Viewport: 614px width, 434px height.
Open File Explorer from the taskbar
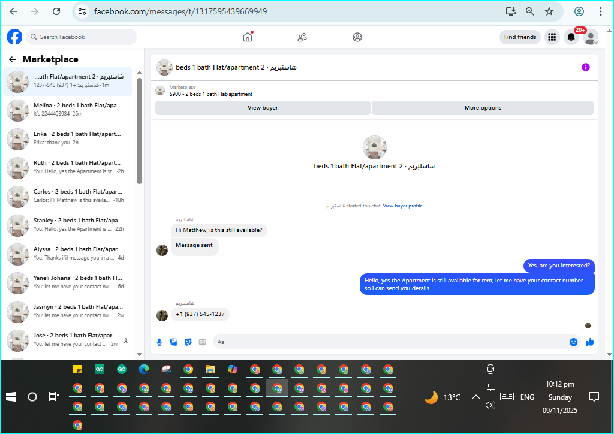tap(210, 369)
